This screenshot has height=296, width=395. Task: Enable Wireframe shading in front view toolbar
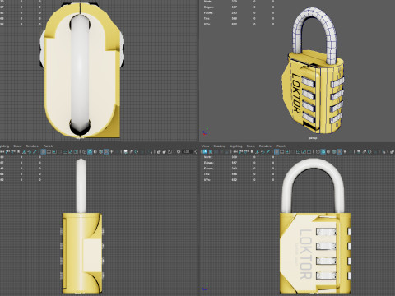pyautogui.click(x=318, y=151)
